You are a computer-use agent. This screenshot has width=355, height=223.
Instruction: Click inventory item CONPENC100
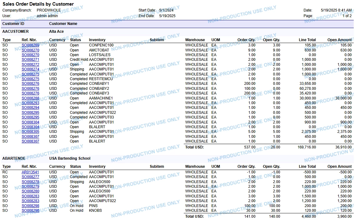(x=101, y=45)
